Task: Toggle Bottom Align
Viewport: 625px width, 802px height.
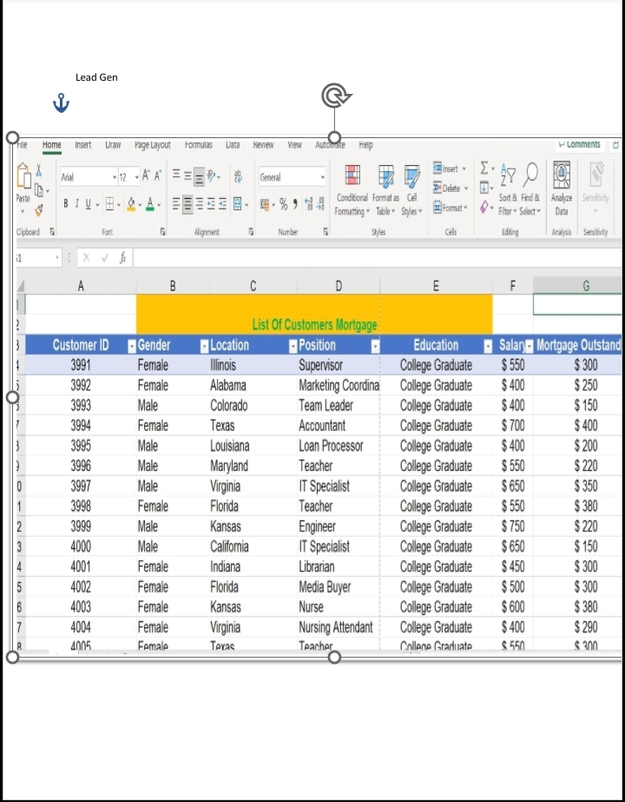Action: [200, 177]
